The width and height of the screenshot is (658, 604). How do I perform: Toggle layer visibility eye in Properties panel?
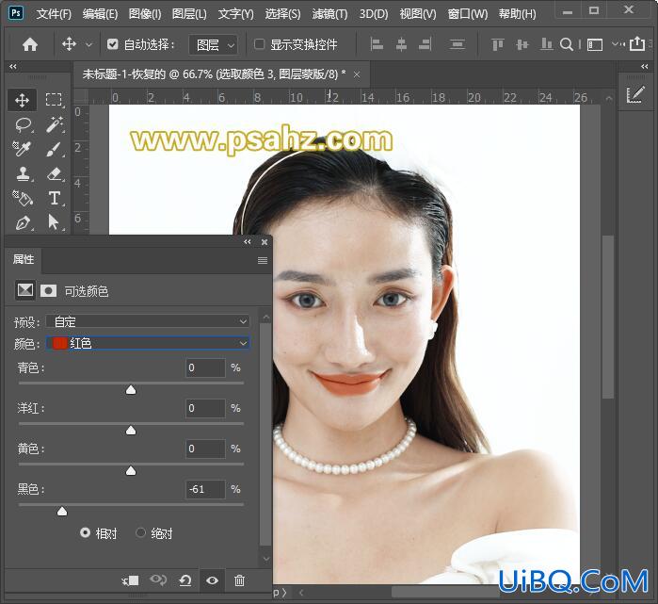[212, 580]
